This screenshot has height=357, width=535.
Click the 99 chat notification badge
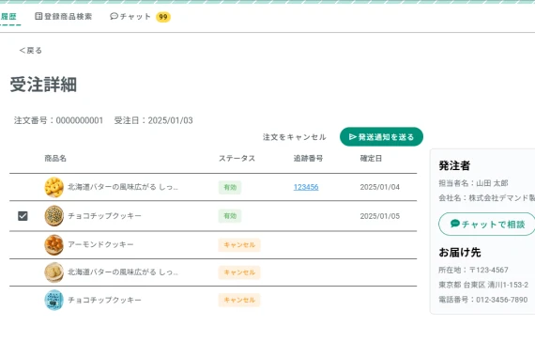point(163,17)
